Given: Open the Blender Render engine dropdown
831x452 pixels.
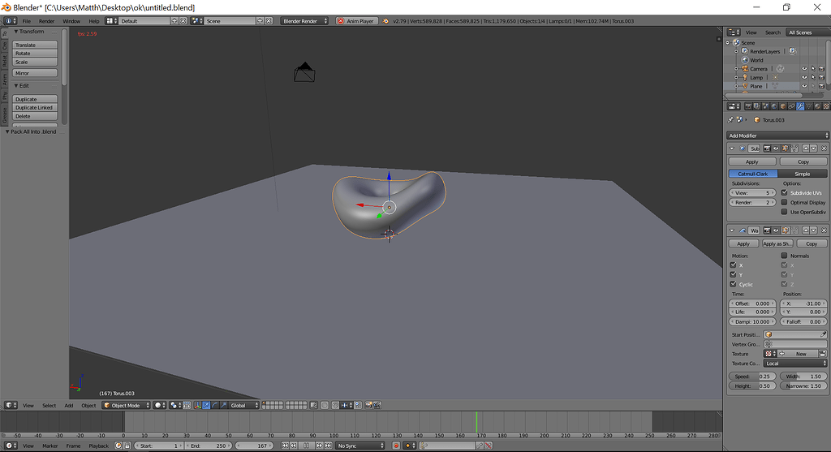Looking at the screenshot, I should click(x=304, y=21).
